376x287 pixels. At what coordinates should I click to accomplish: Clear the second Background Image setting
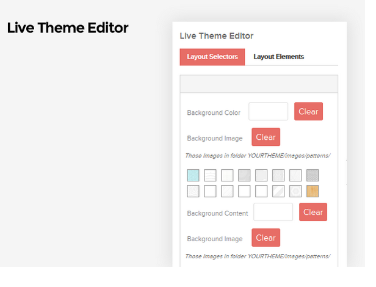pos(266,238)
